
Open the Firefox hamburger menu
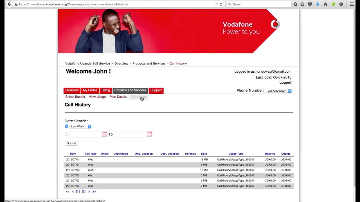click(x=352, y=4)
